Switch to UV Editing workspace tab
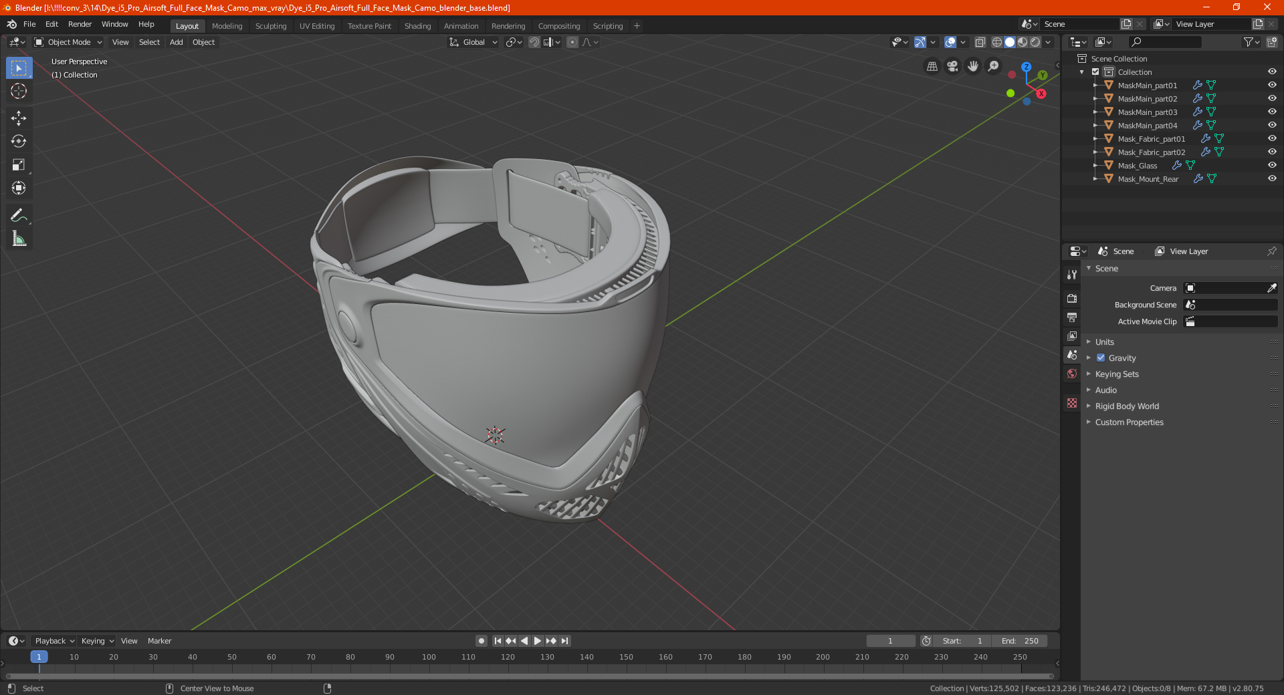Viewport: 1284px width, 695px height. (x=316, y=26)
